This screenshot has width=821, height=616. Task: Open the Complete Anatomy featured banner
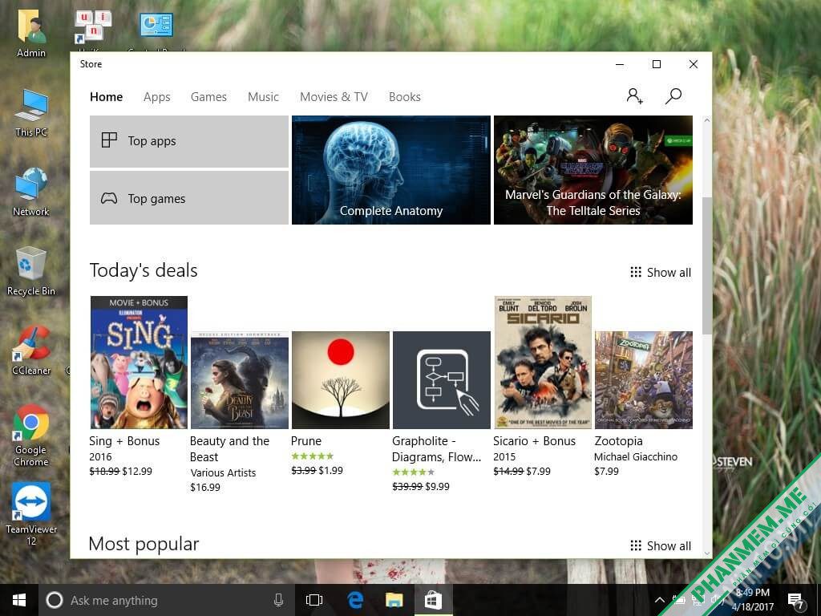pos(391,170)
